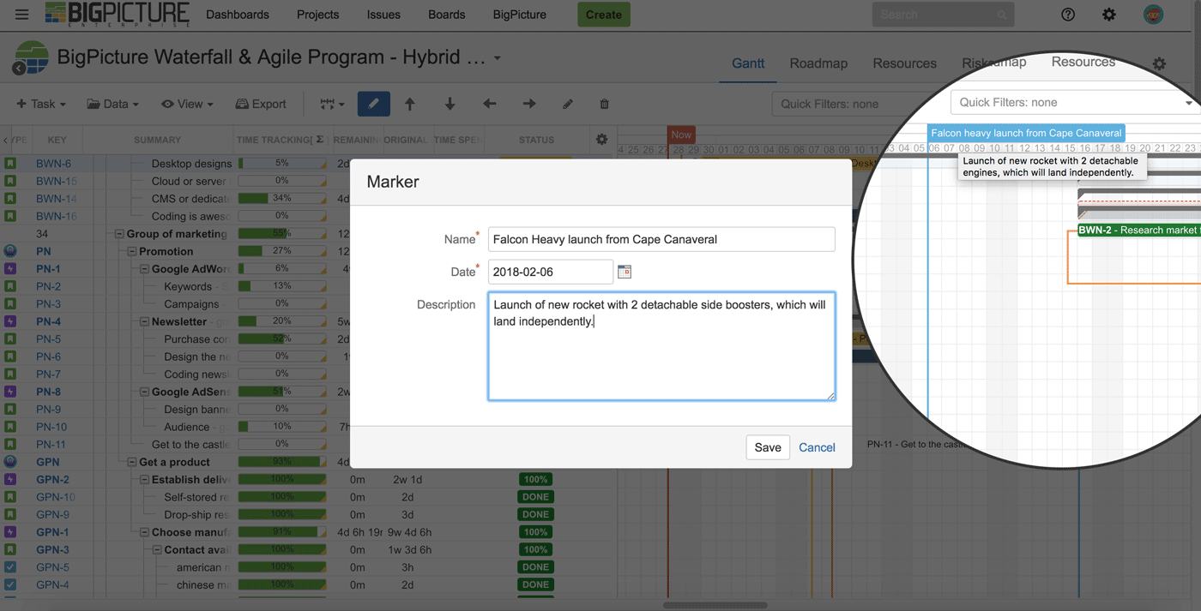Focus the marker Name input field
1201x611 pixels.
click(x=661, y=239)
